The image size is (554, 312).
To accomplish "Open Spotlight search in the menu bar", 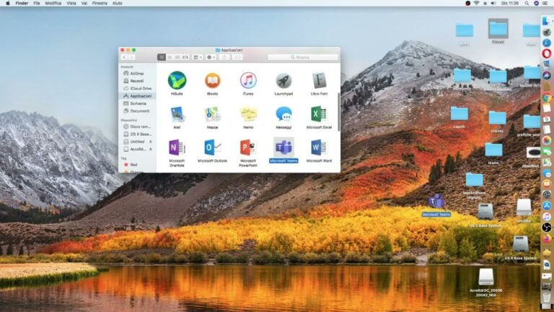I will point(527,3).
